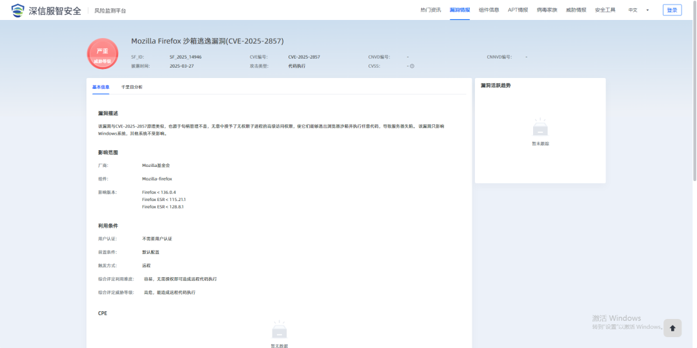Click the value 不需要用户认证
Viewport: 697px width, 348px height.
pyautogui.click(x=157, y=239)
